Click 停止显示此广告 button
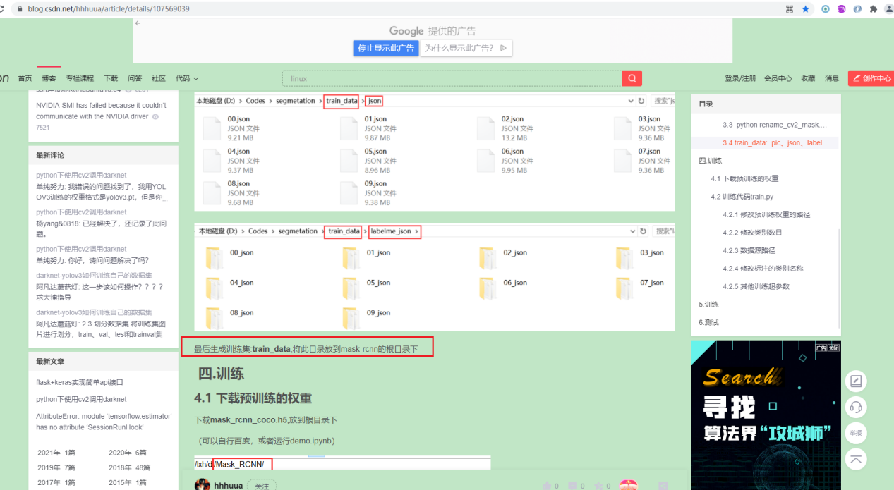Viewport: 894px width, 490px height. (x=386, y=48)
